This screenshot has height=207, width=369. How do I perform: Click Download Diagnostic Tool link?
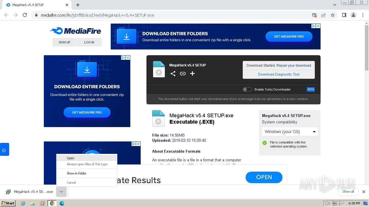279,74
